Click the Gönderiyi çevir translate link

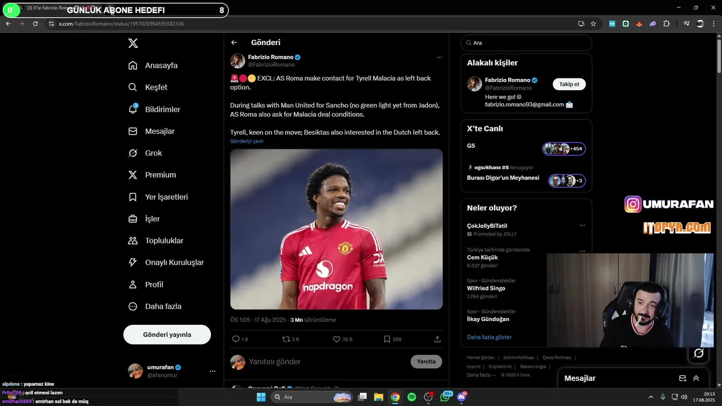coord(246,141)
